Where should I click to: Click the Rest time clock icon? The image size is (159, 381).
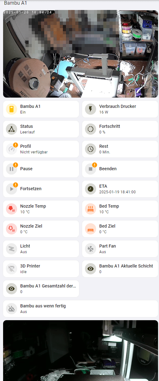click(x=91, y=149)
